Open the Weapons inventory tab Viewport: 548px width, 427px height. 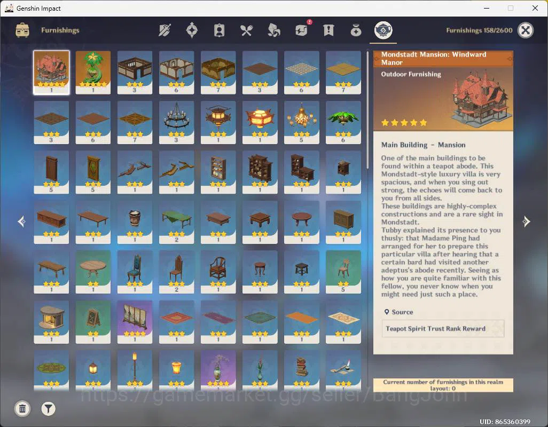(x=165, y=30)
